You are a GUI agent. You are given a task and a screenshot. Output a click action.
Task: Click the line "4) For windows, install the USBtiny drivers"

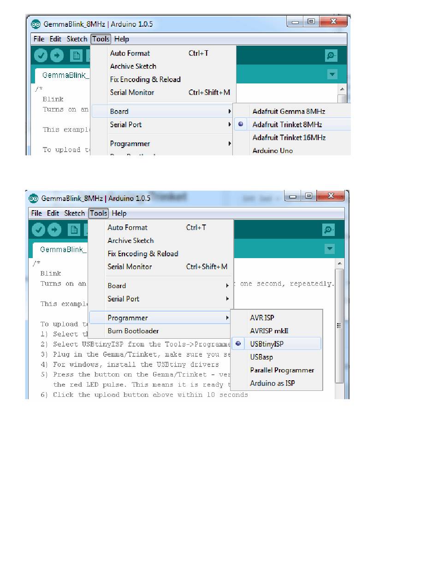point(130,365)
